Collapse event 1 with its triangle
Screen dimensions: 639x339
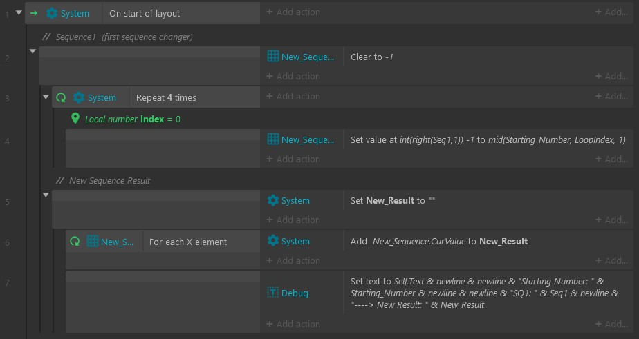pyautogui.click(x=19, y=12)
